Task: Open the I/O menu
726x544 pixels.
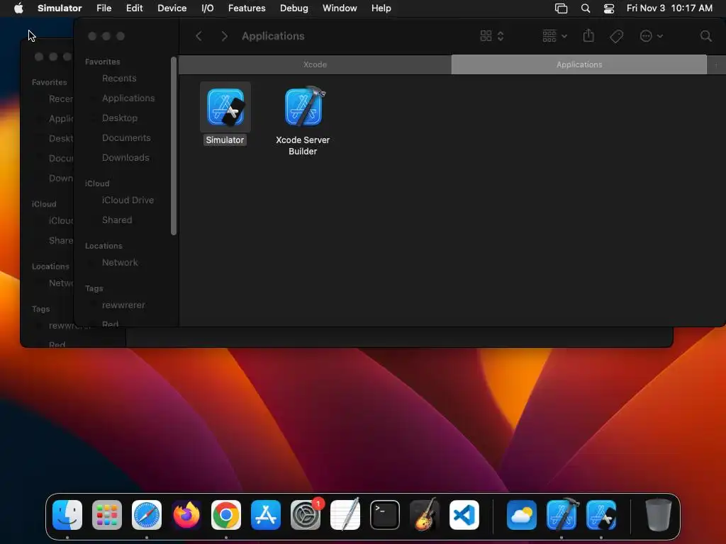Action: [208, 8]
